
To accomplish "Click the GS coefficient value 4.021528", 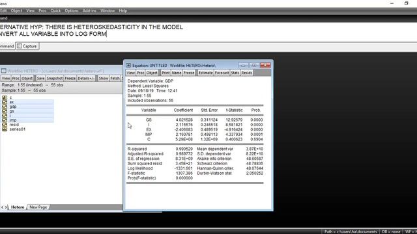I will coord(183,120).
